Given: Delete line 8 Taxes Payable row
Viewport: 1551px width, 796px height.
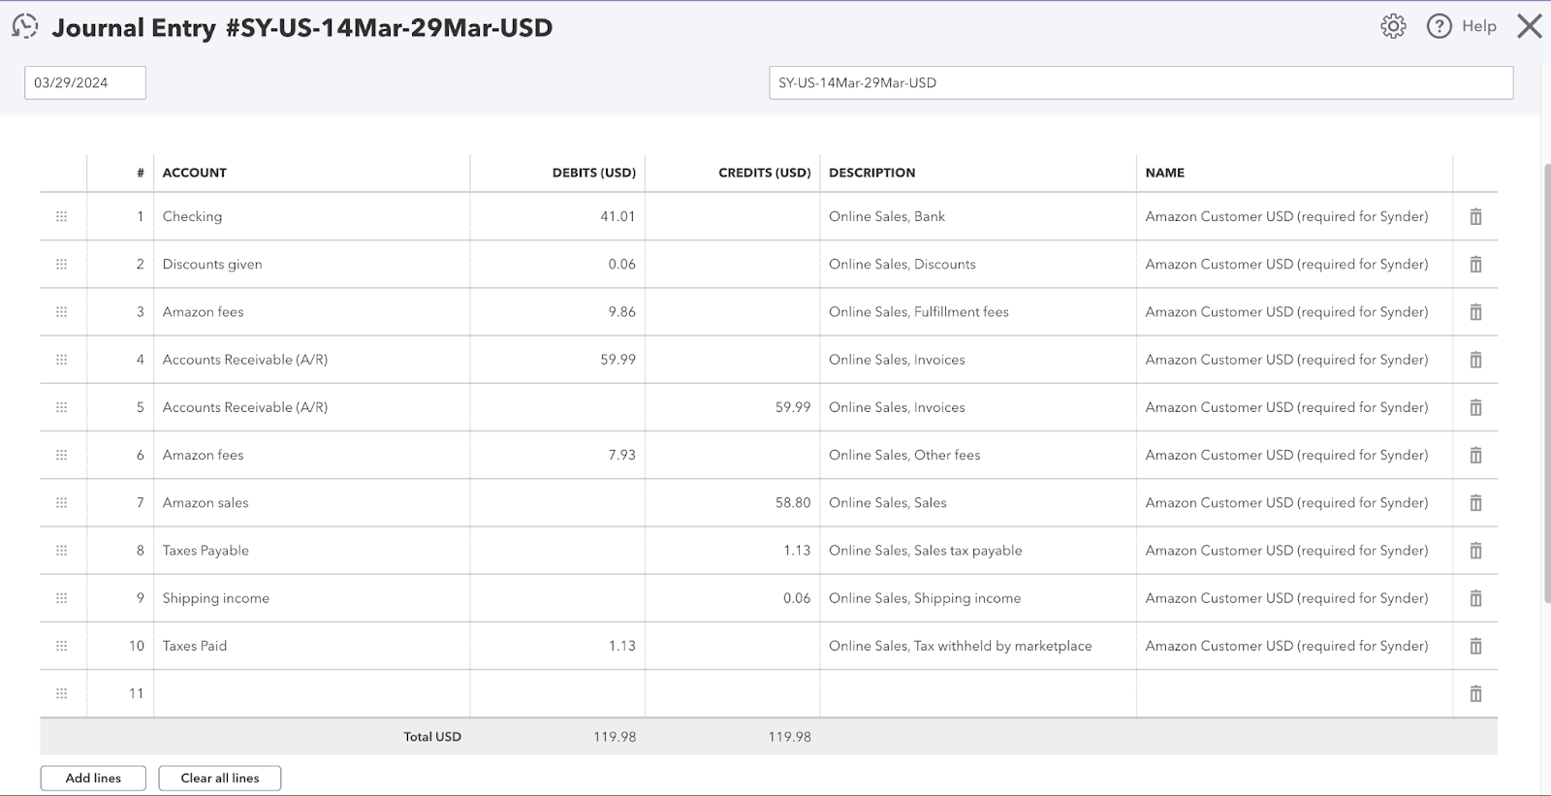Looking at the screenshot, I should click(x=1475, y=551).
